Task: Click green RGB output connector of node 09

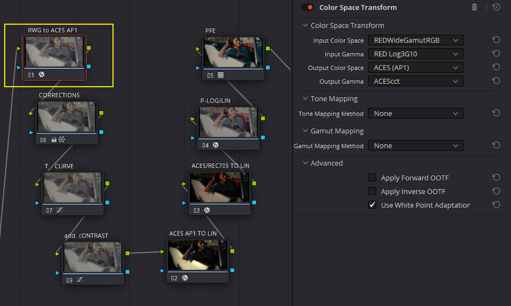Action: 127,253
